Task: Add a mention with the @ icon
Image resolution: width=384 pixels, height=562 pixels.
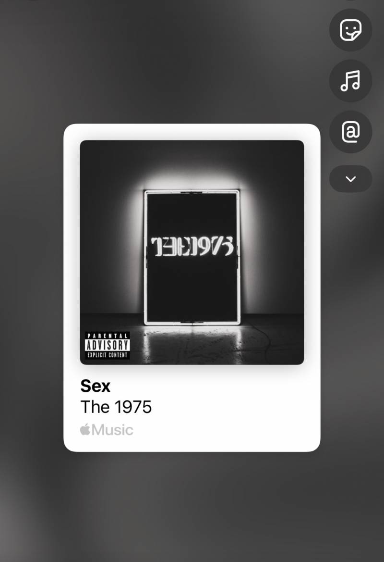Action: (350, 132)
